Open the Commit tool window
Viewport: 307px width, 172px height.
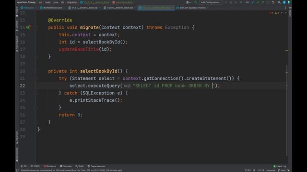[17, 26]
